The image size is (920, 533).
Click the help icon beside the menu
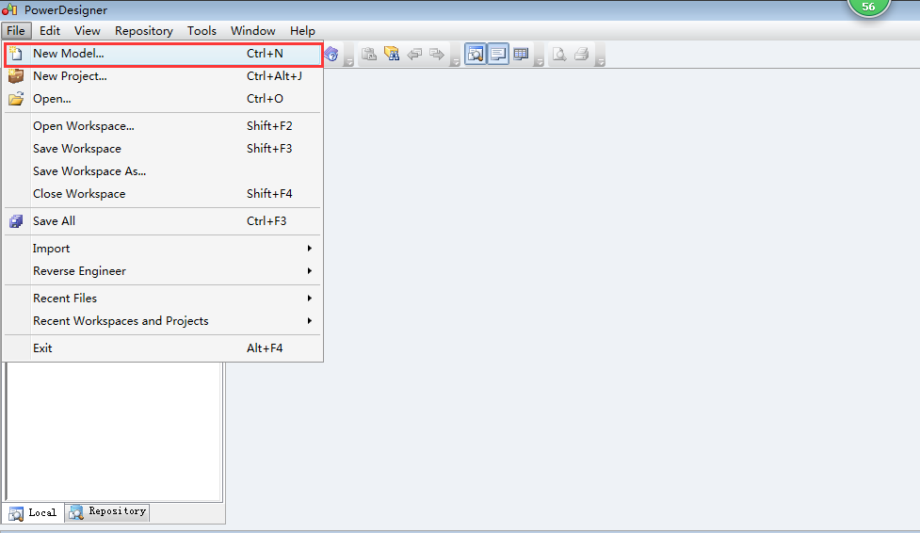click(331, 54)
